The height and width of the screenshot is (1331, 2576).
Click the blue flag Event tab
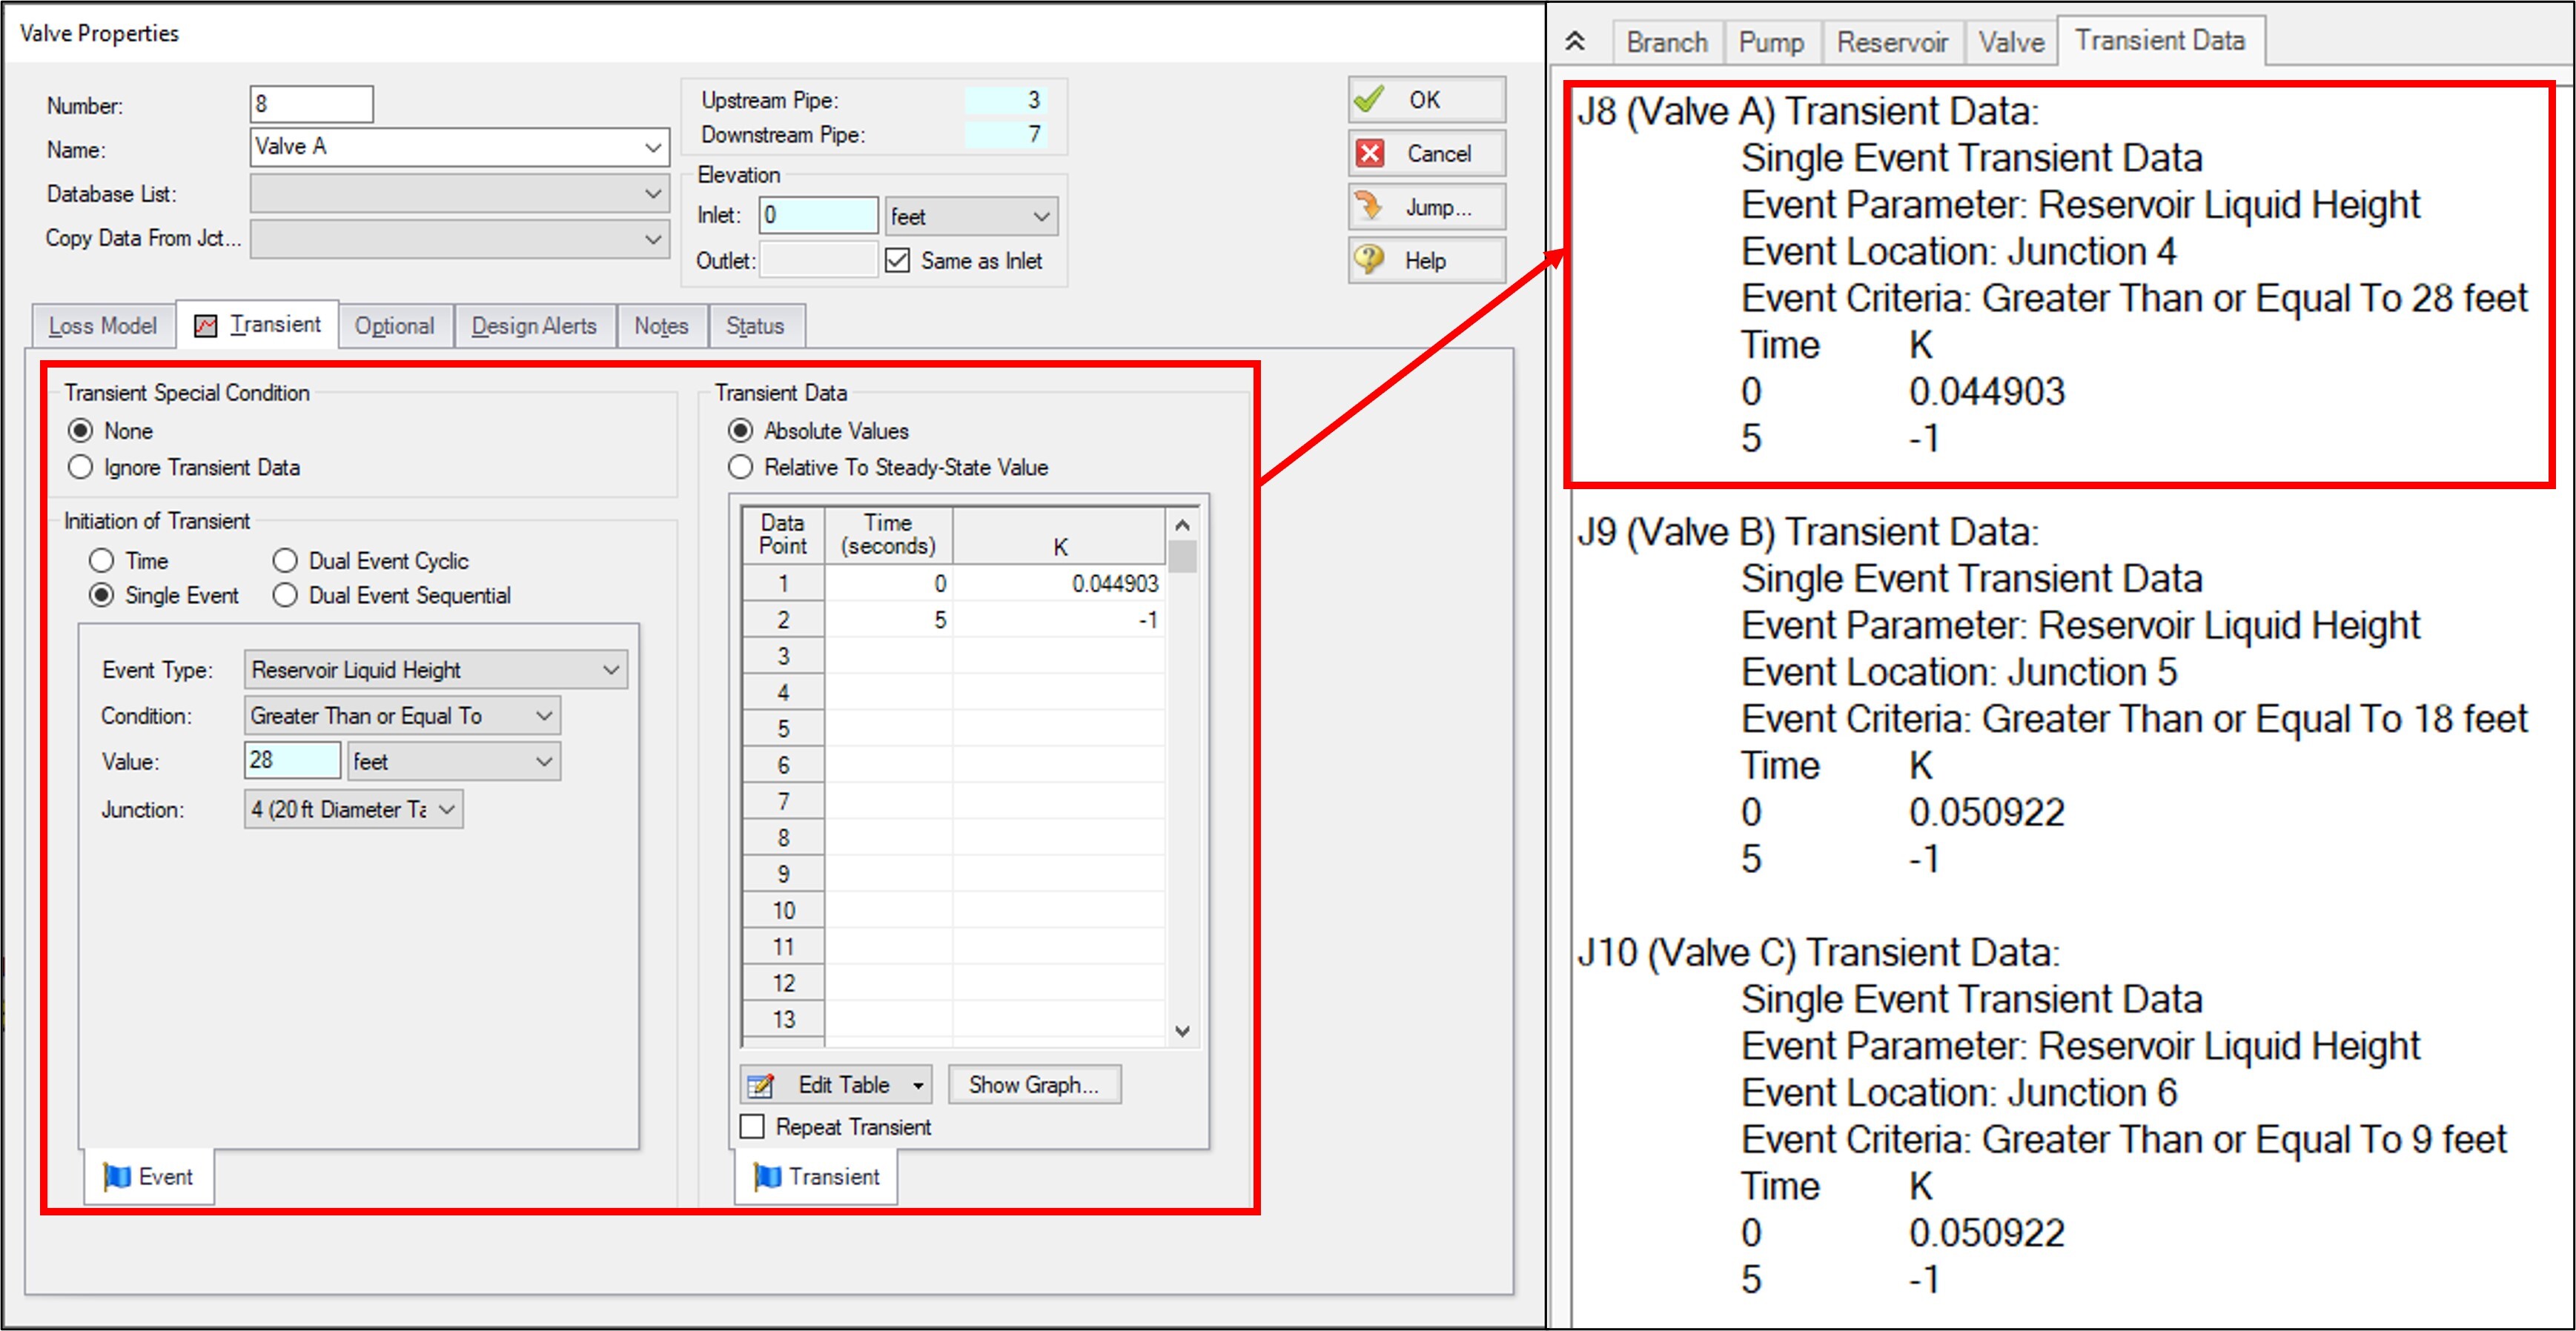click(x=149, y=1176)
